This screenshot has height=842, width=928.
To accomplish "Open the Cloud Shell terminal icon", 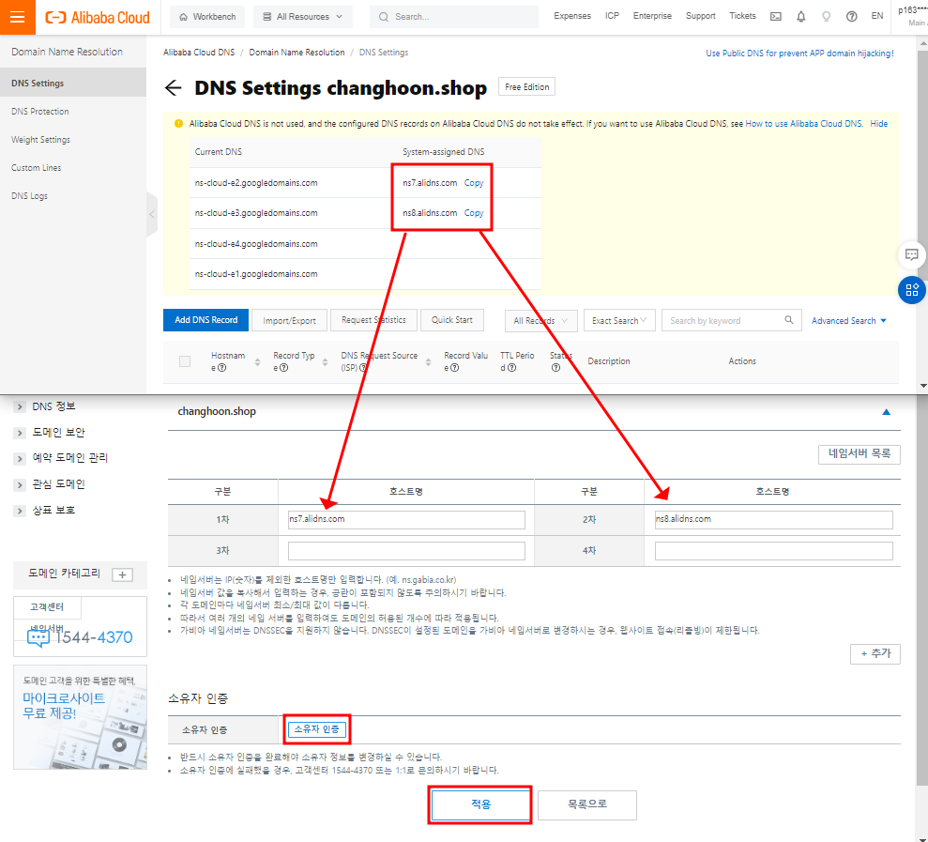I will point(775,17).
